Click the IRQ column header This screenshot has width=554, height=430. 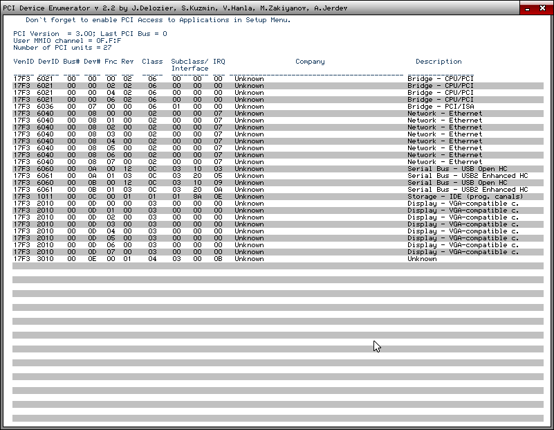point(219,62)
